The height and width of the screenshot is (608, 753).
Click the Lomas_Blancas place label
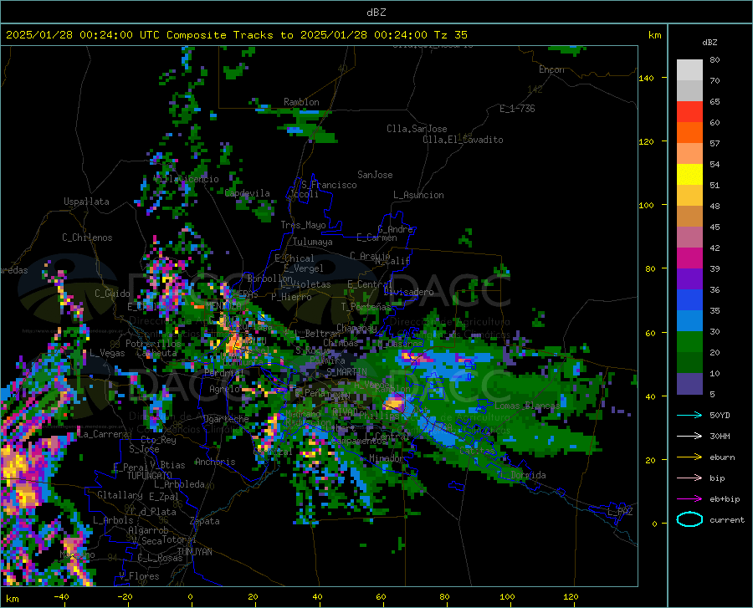coord(527,406)
